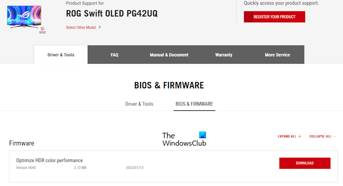This screenshot has width=343, height=186.
Task: Open the Select Other Model link
Action: click(x=81, y=27)
